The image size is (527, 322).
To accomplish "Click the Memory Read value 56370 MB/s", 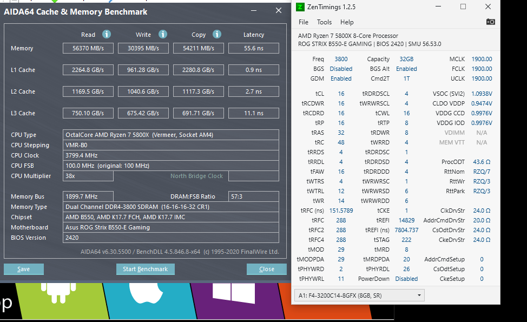I will (x=88, y=48).
